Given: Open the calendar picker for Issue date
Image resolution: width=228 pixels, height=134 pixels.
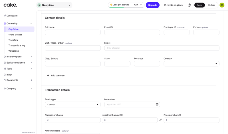Looking at the screenshot, I should pos(157,104).
